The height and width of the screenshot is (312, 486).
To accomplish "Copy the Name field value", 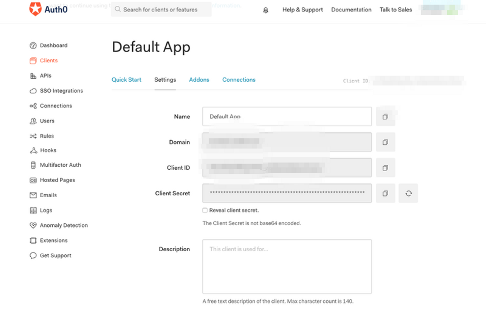I will point(385,117).
